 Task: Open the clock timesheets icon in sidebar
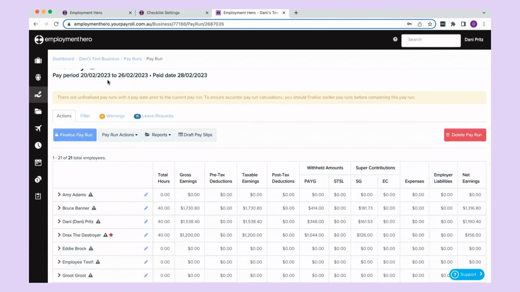(x=38, y=146)
